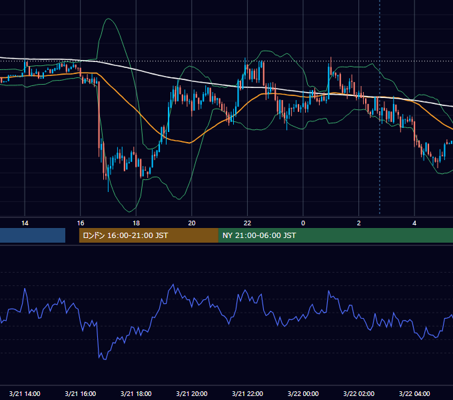Click the ロンドン 16:00-21:00 JST session bar
The height and width of the screenshot is (400, 453).
149,235
